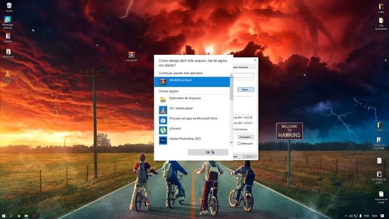The width and height of the screenshot is (389, 219).
Task: Switch to Versões Anteriores tab
Action: 241,68
